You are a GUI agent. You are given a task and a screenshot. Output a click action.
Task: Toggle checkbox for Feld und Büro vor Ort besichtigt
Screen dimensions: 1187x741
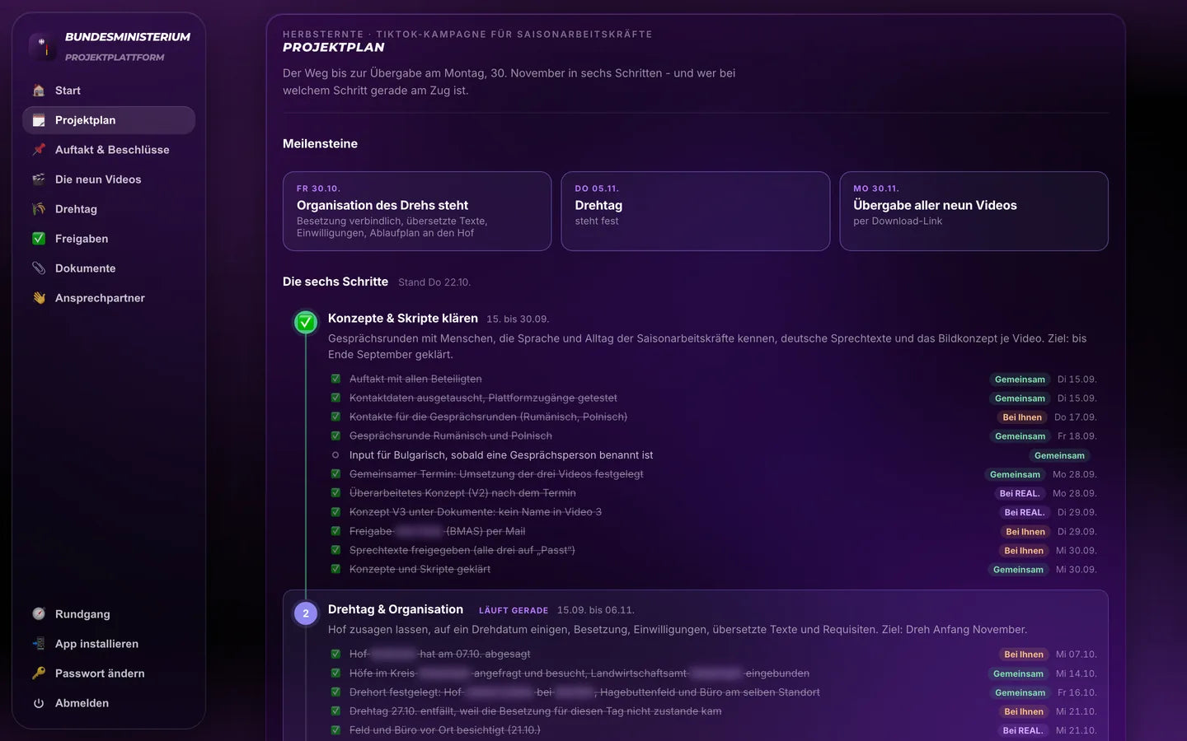point(335,729)
